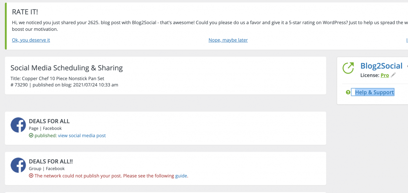
Task: Click the red error icon on the failed post
Action: (31, 175)
